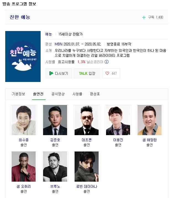Image resolution: width=174 pixels, height=198 pixels.
Task: Click the 예능 genre link
Action: (x=49, y=34)
